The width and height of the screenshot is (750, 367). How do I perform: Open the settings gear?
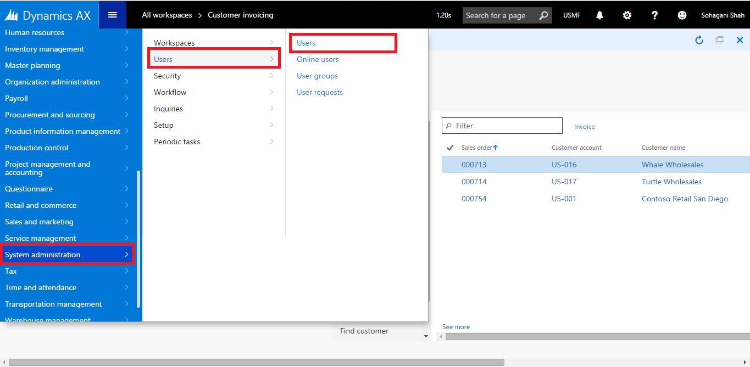[x=627, y=15]
